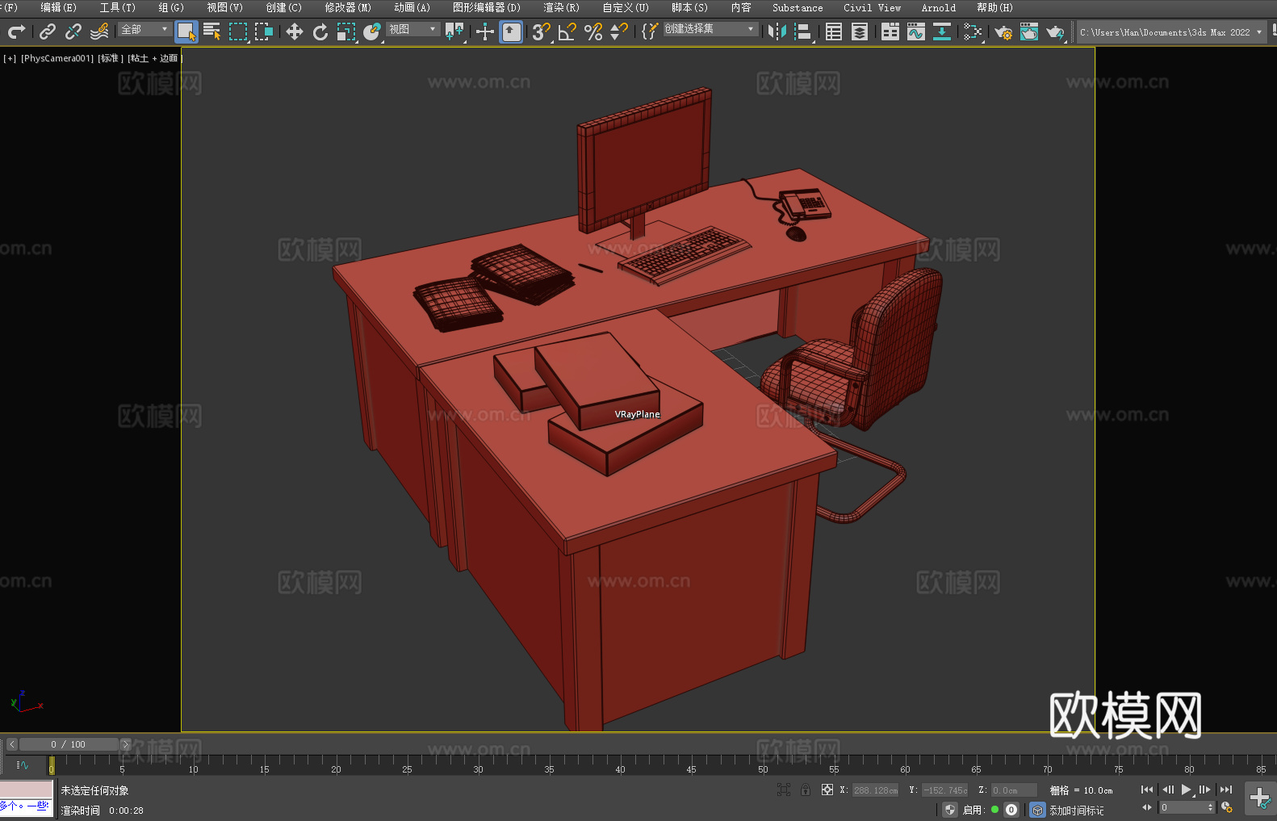Image resolution: width=1277 pixels, height=821 pixels.
Task: Open Rendered Frame Window icon
Action: point(1029,31)
